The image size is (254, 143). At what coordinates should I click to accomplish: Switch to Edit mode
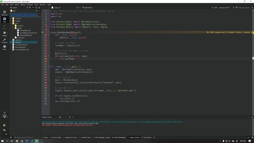click(x=4, y=19)
